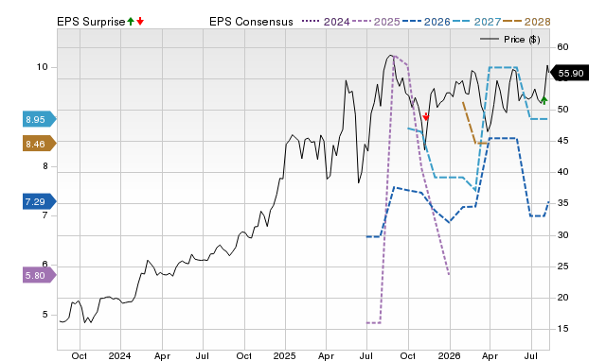
Task: Click the EPS Consensus legend label
Action: click(251, 22)
